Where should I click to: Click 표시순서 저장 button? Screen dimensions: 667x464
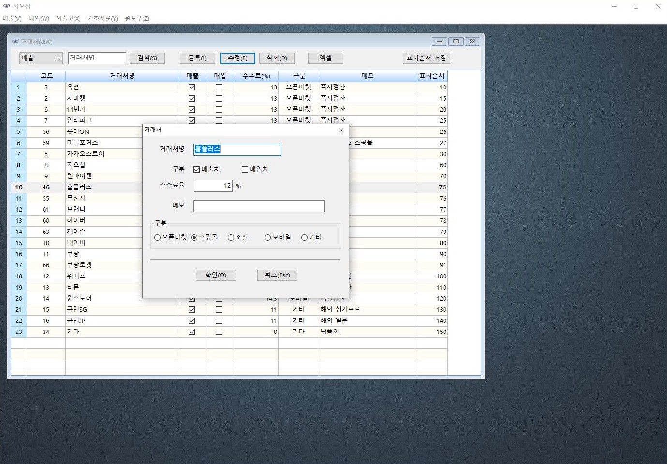[x=426, y=58]
